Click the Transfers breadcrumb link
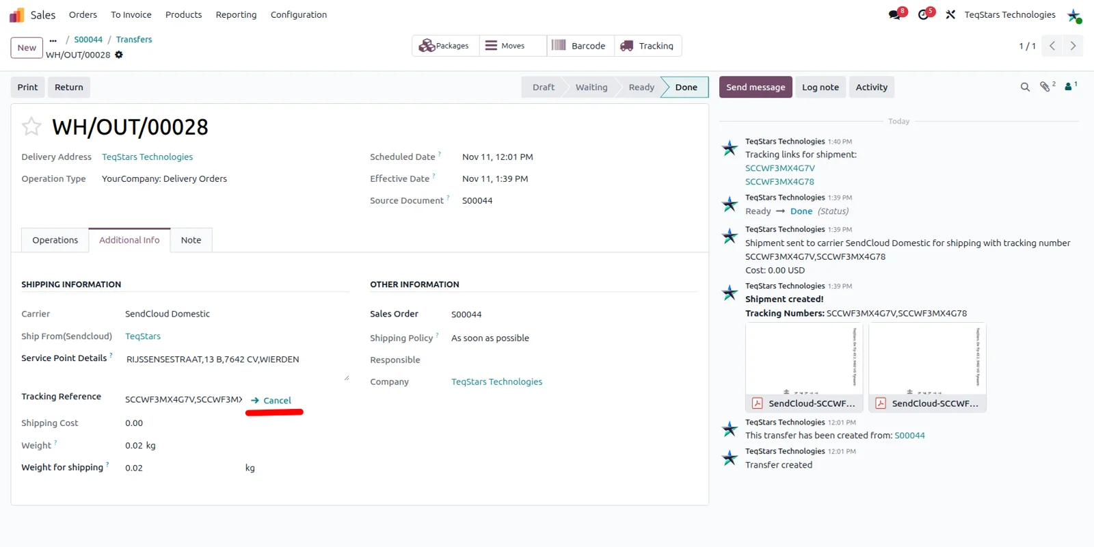Image resolution: width=1094 pixels, height=547 pixels. (134, 40)
